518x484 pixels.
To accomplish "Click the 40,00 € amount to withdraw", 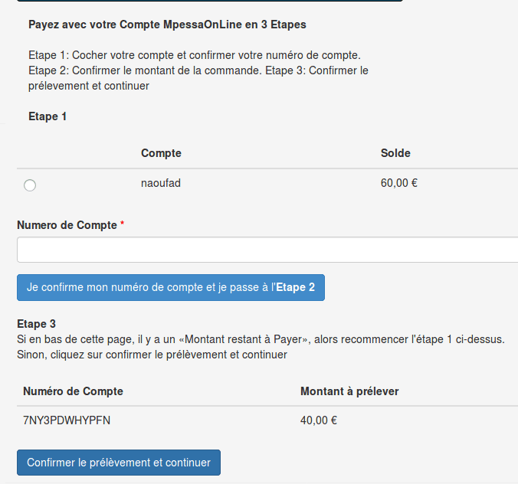I will [x=319, y=420].
